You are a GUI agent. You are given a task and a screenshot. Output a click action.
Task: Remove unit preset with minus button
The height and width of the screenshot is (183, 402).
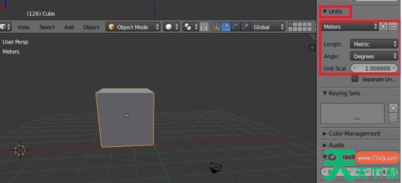click(393, 27)
